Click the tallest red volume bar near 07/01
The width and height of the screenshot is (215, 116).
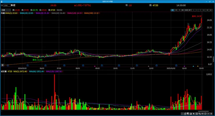(54, 92)
